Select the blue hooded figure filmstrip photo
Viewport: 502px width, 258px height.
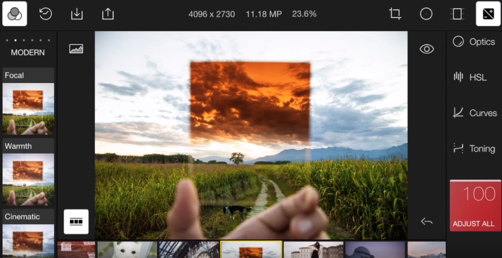pyautogui.click(x=375, y=250)
